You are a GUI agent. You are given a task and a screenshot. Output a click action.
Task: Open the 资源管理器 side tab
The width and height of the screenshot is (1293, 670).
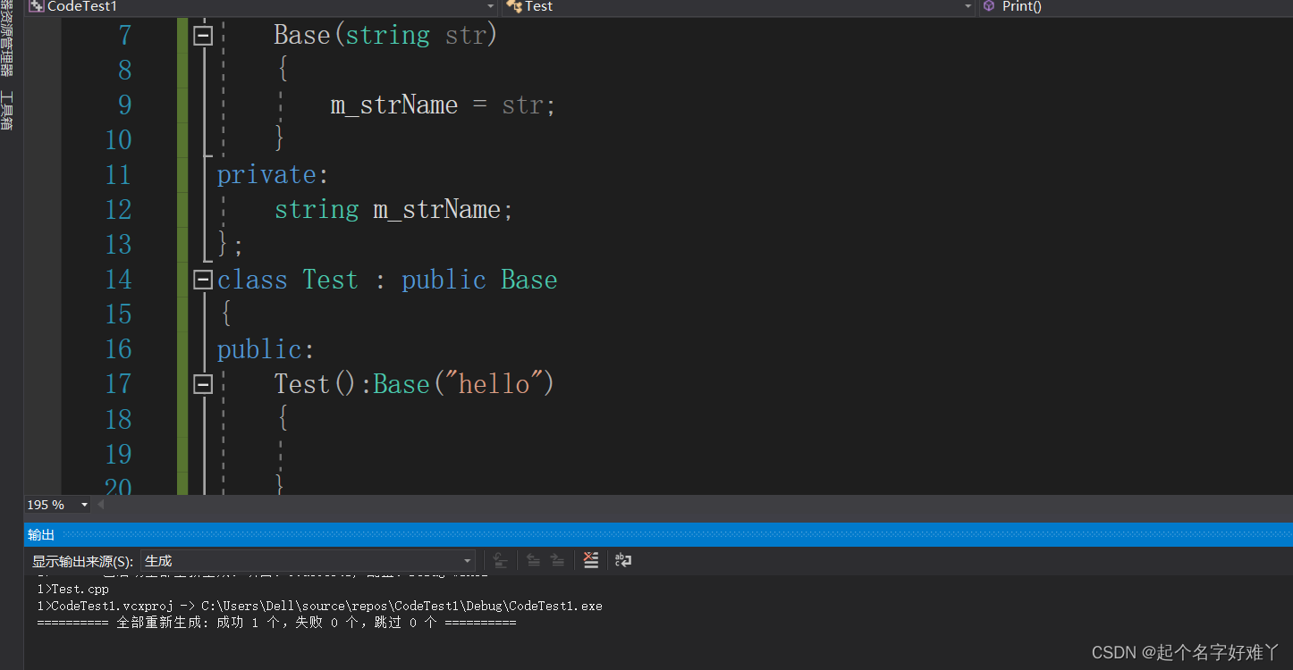tap(7, 39)
